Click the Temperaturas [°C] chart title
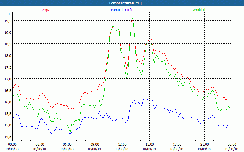Screen dimensions: 244x152 (125, 3)
